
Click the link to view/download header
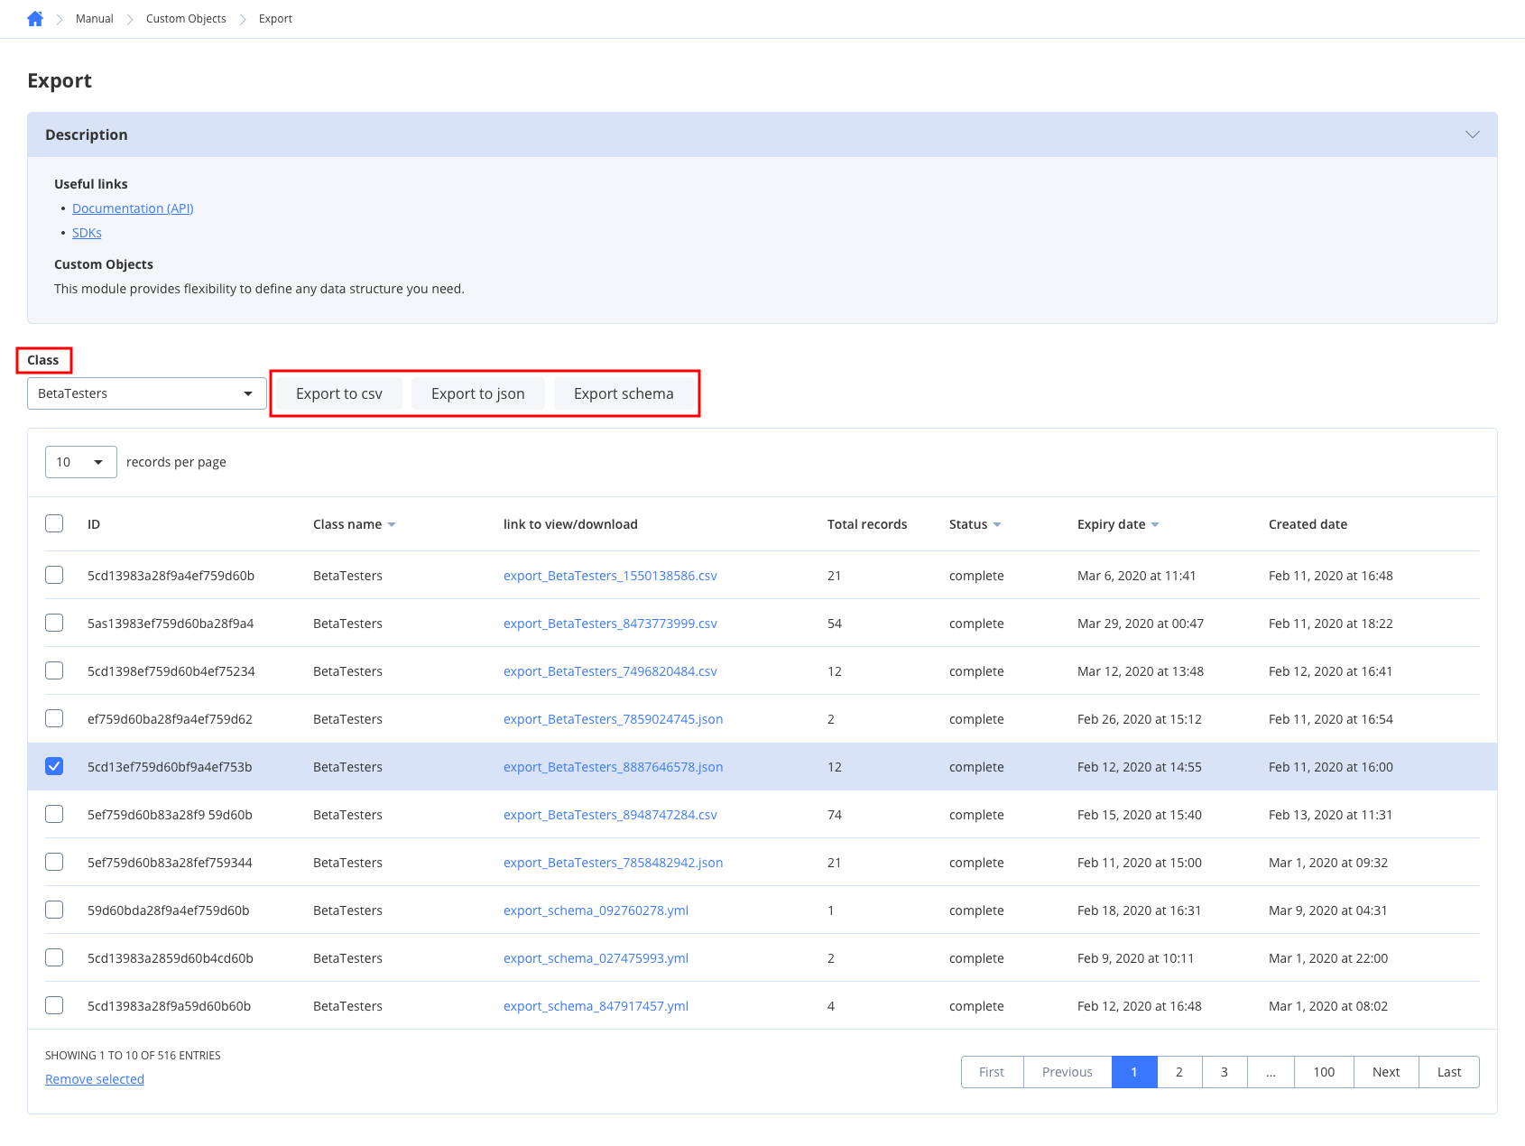[x=570, y=524]
